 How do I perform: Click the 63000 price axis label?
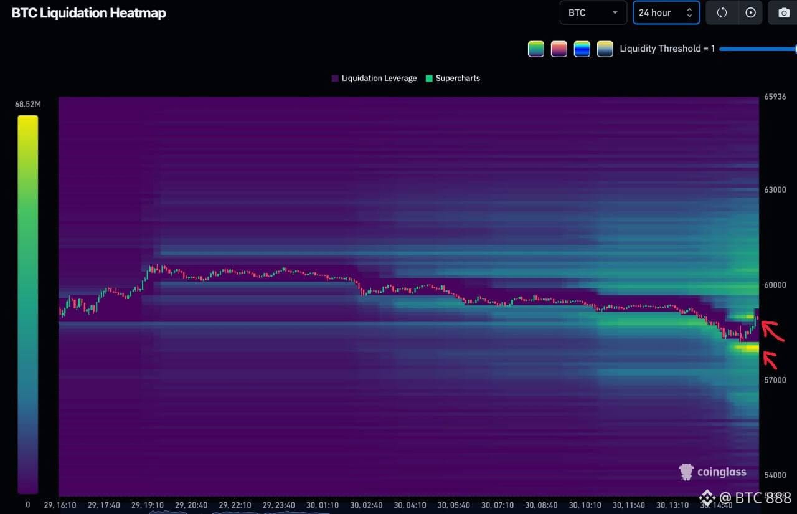click(x=775, y=190)
